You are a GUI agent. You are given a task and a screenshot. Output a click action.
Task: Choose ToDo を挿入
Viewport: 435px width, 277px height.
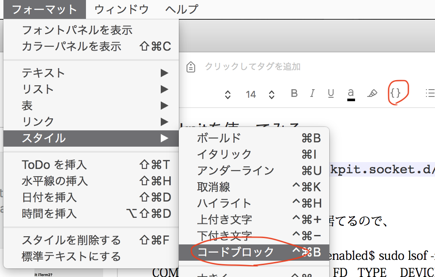pyautogui.click(x=91, y=165)
